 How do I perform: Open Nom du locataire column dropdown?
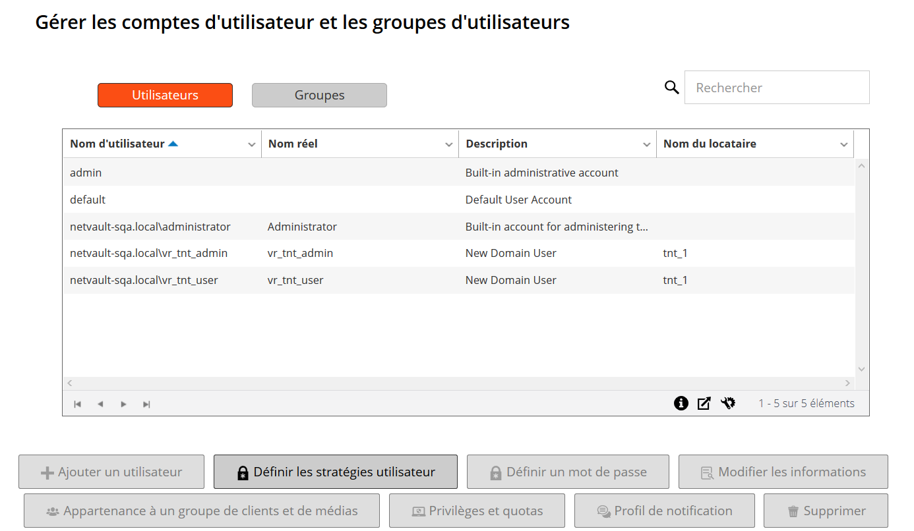pos(843,144)
